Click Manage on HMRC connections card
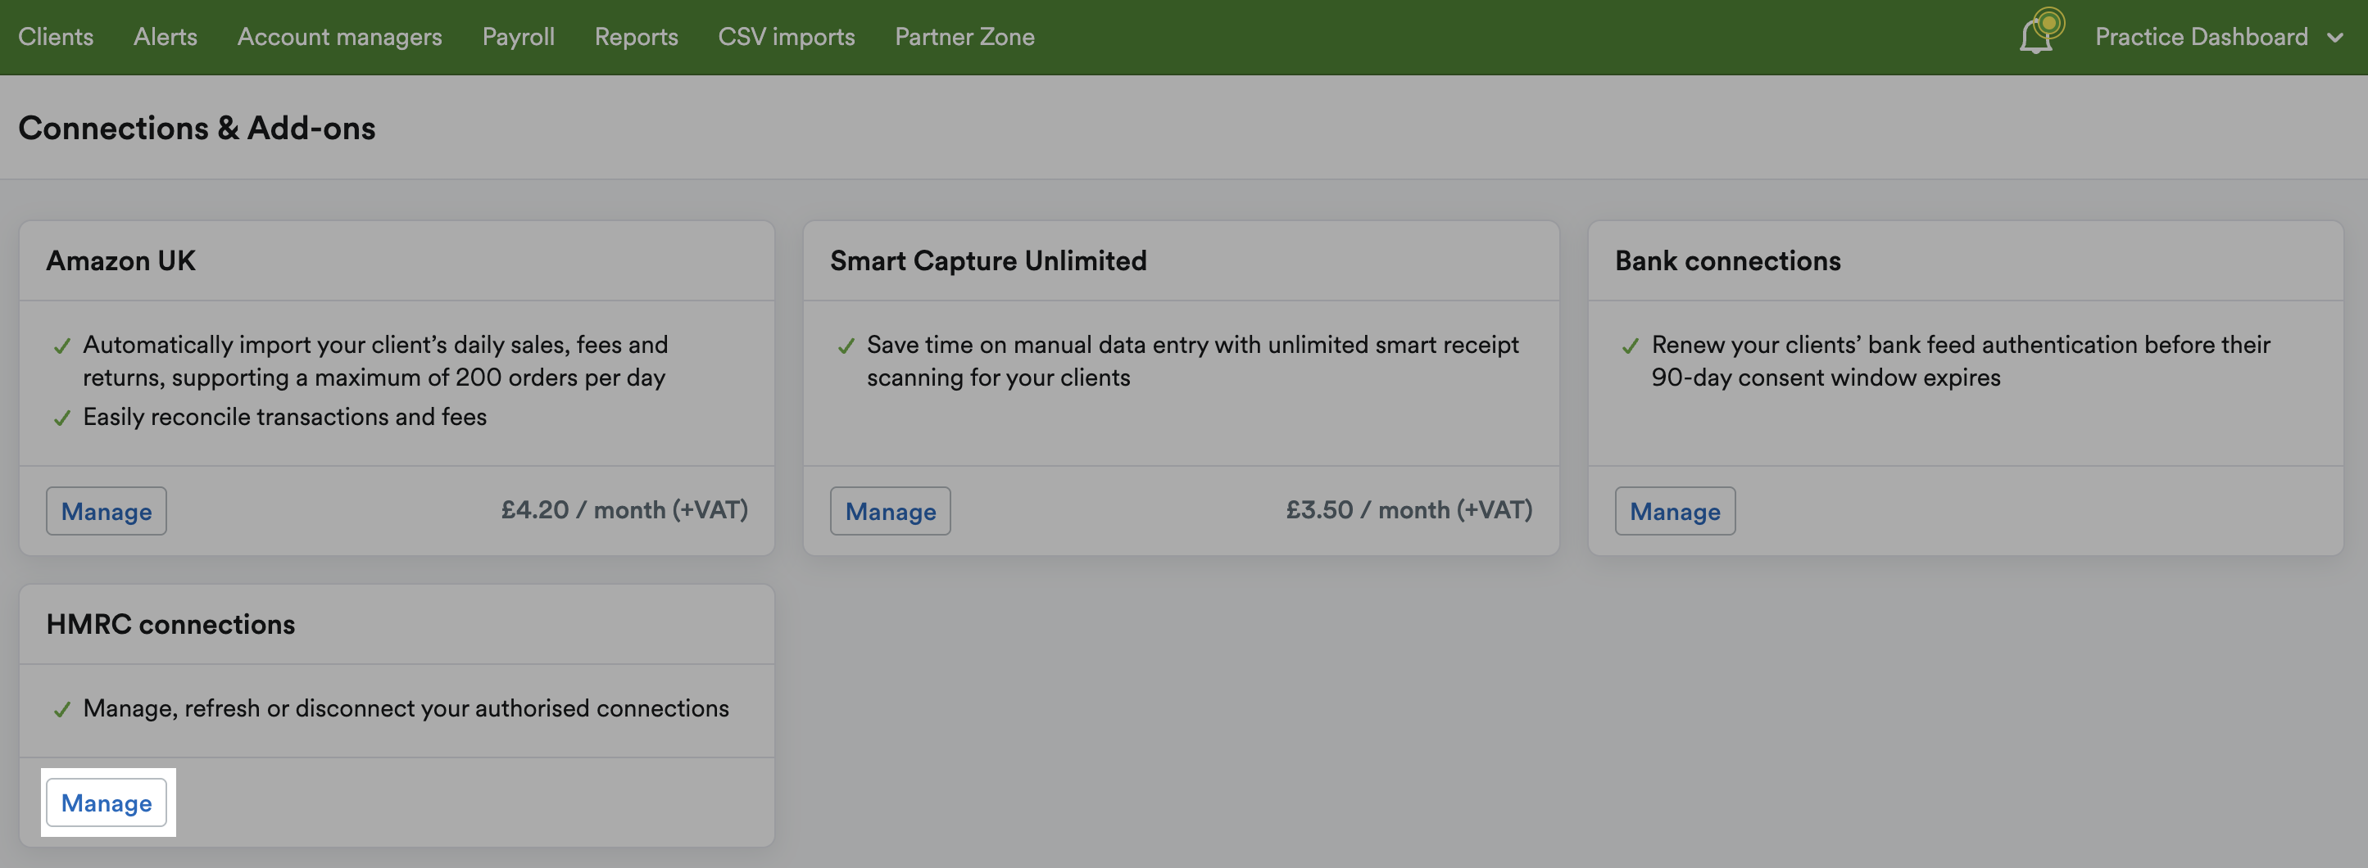The width and height of the screenshot is (2368, 868). [107, 802]
